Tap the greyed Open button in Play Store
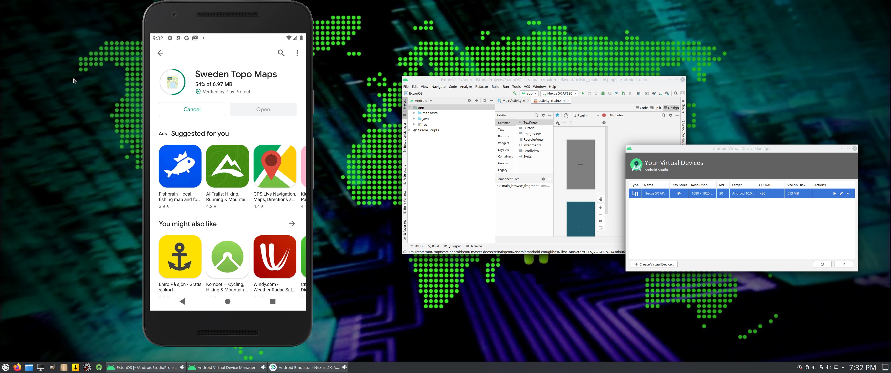 (263, 109)
